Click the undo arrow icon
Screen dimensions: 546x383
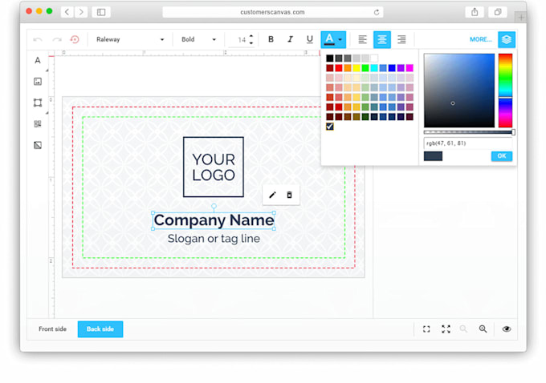click(x=38, y=39)
